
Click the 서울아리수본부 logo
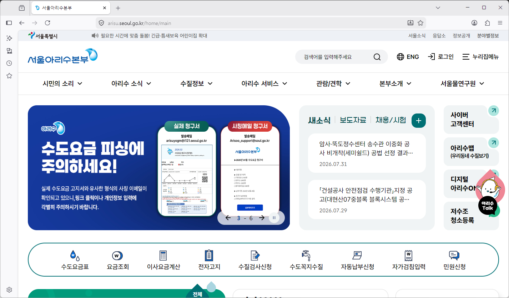[x=62, y=57]
